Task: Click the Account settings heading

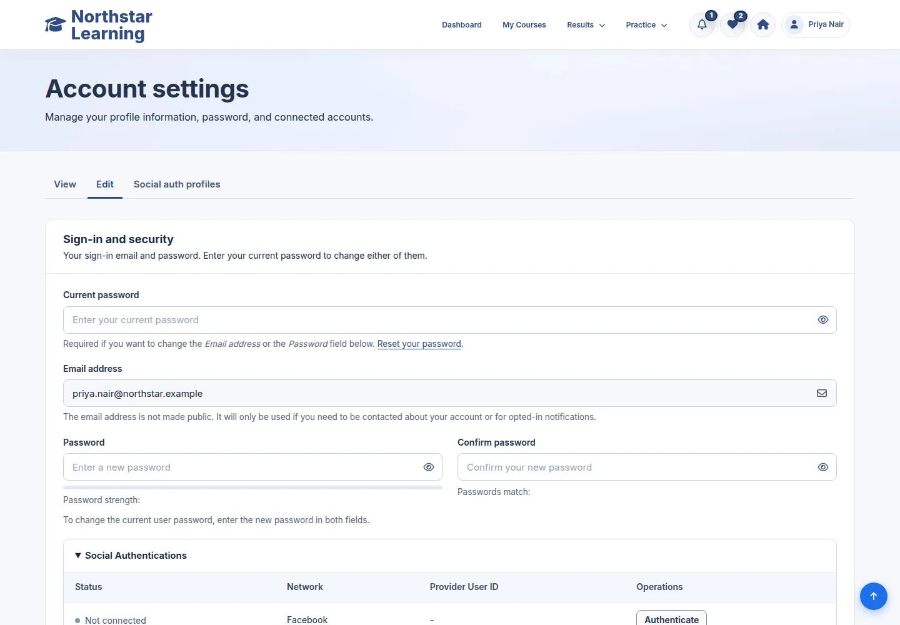Action: (x=147, y=89)
